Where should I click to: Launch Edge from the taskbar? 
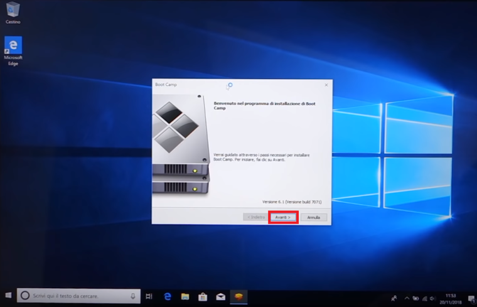tap(168, 296)
